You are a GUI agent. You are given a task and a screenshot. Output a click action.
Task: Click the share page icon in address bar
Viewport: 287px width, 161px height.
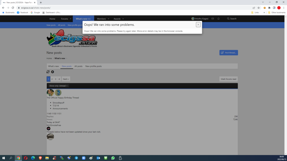click(254, 8)
